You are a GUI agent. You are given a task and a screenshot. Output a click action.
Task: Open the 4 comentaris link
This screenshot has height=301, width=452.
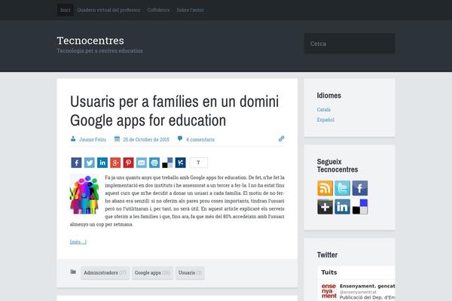pyautogui.click(x=200, y=139)
